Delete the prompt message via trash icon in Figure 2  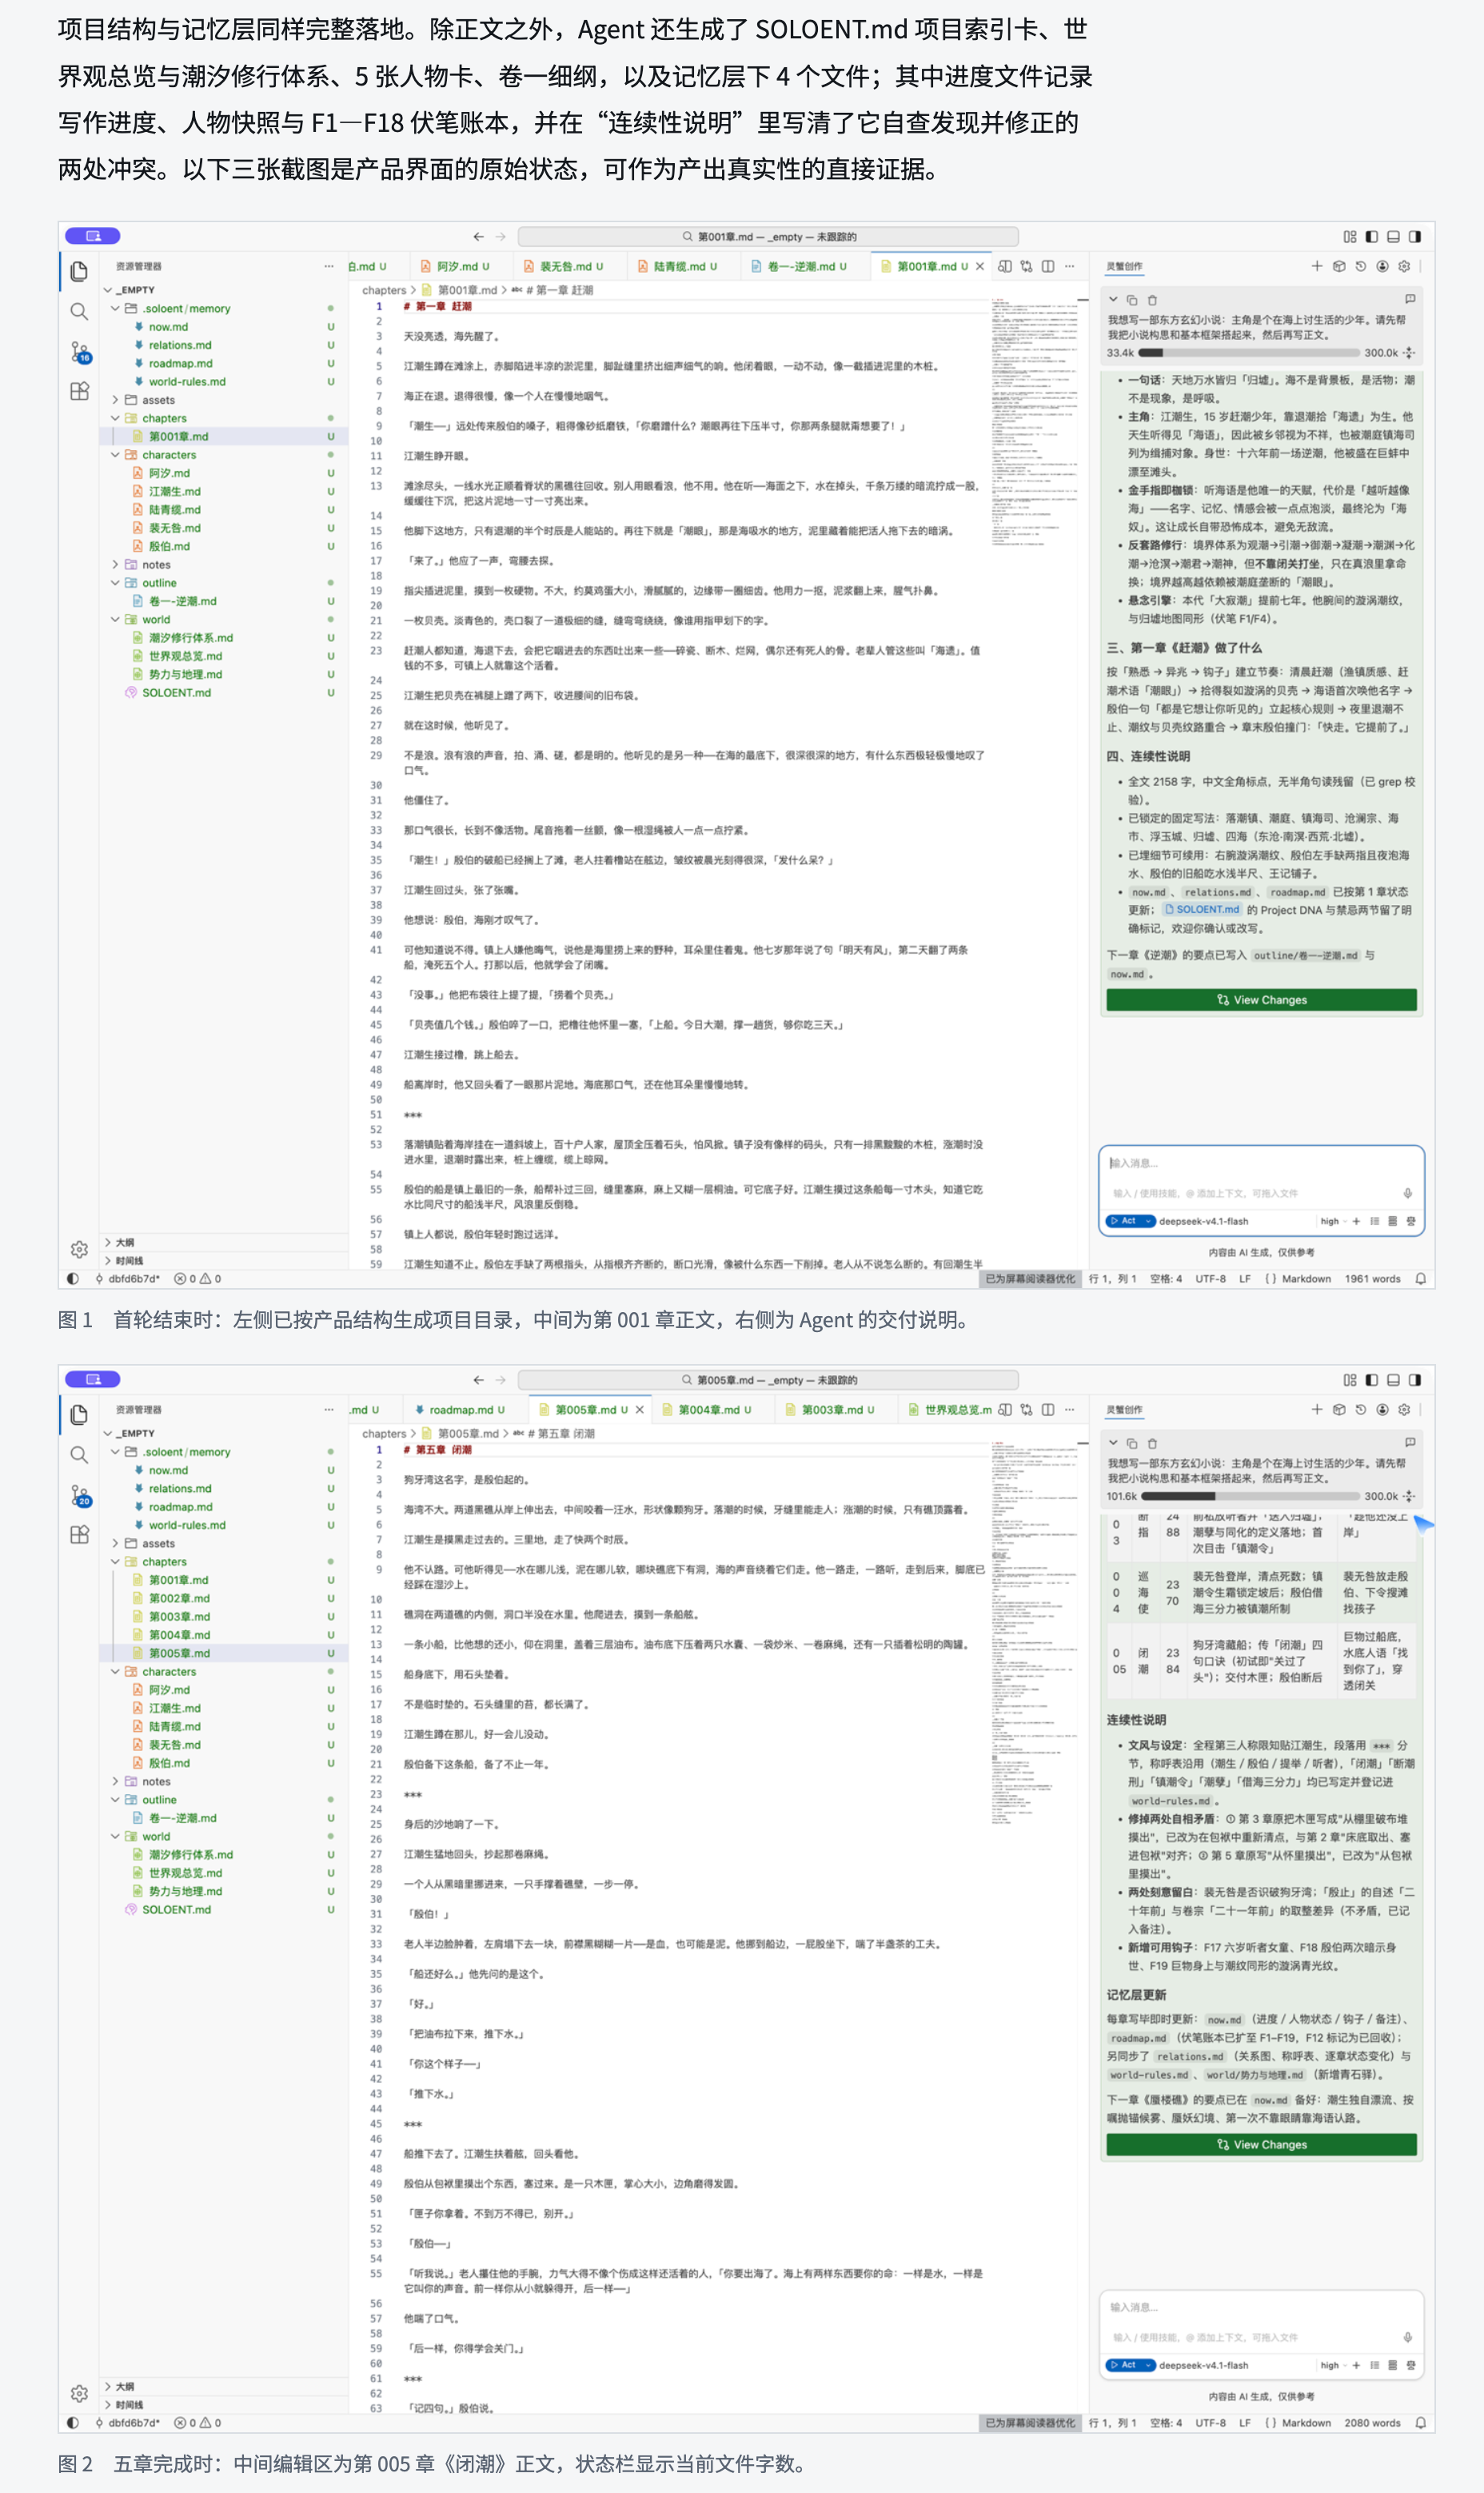1152,1444
